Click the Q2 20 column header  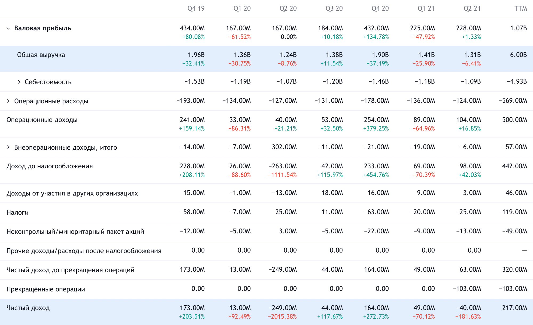click(288, 9)
